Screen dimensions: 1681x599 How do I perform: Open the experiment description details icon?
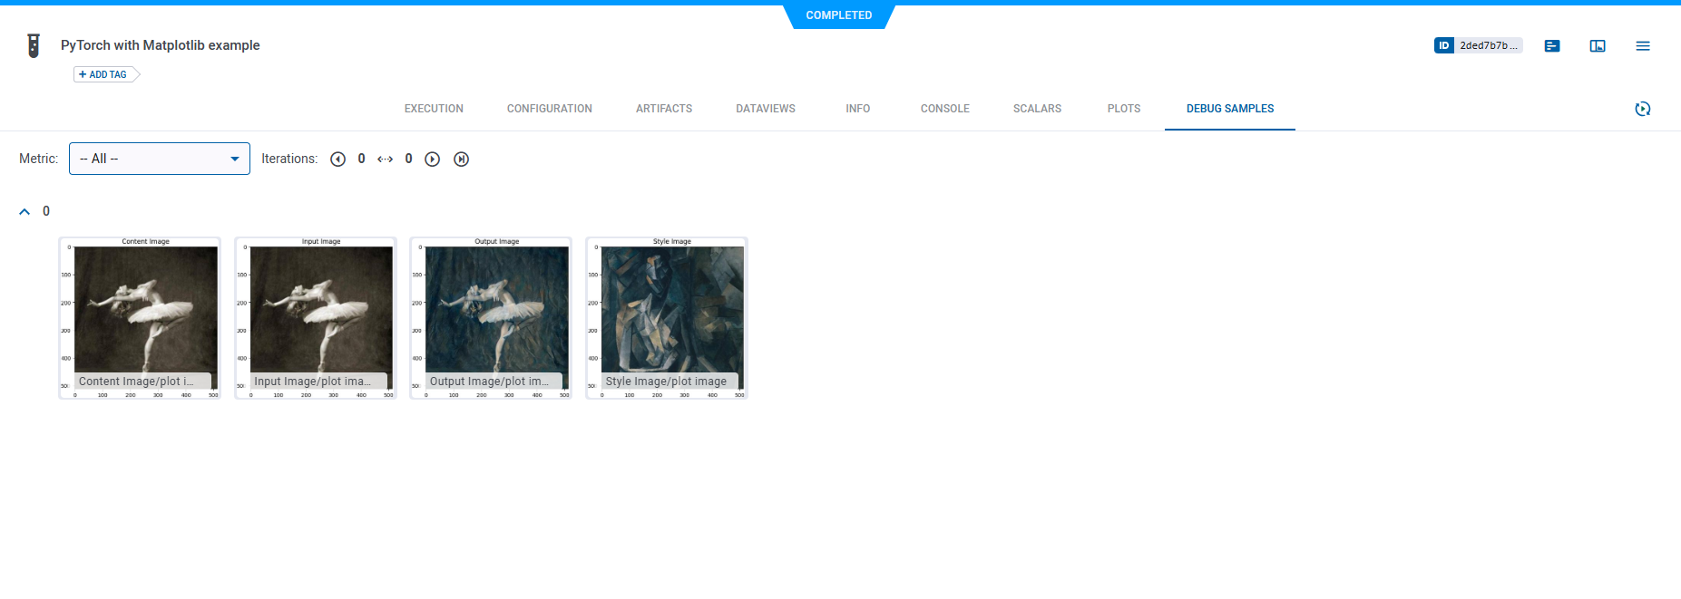1552,46
